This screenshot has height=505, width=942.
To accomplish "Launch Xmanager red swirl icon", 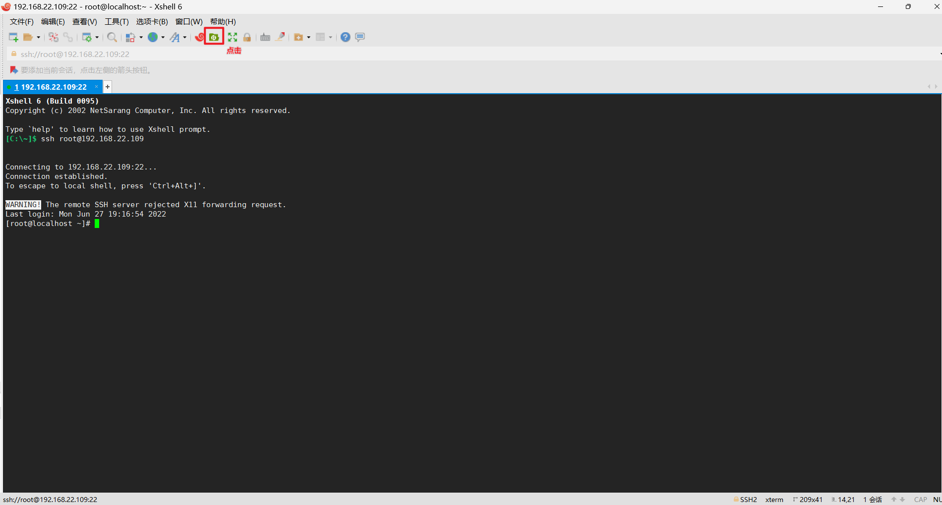I will (199, 37).
